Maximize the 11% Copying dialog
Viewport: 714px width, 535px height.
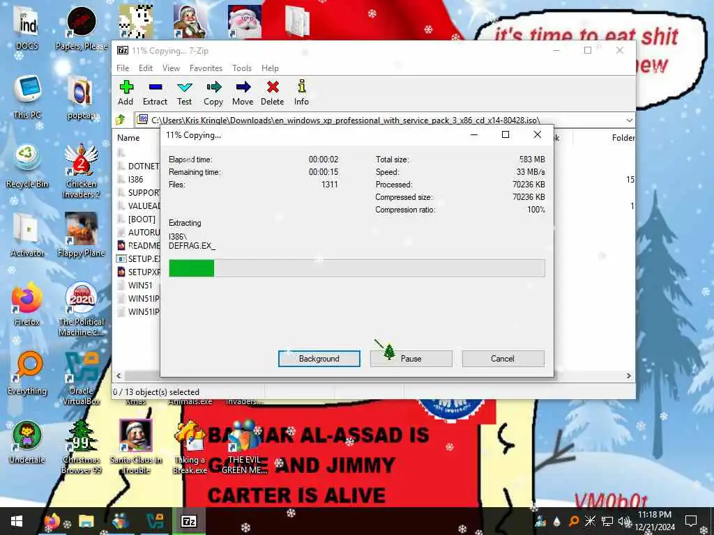click(506, 134)
